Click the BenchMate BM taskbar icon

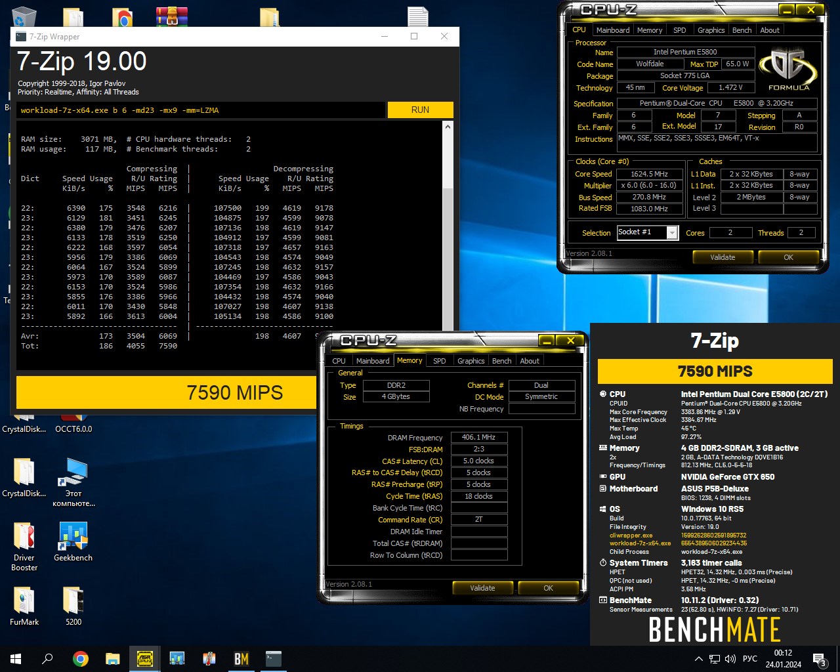241,659
